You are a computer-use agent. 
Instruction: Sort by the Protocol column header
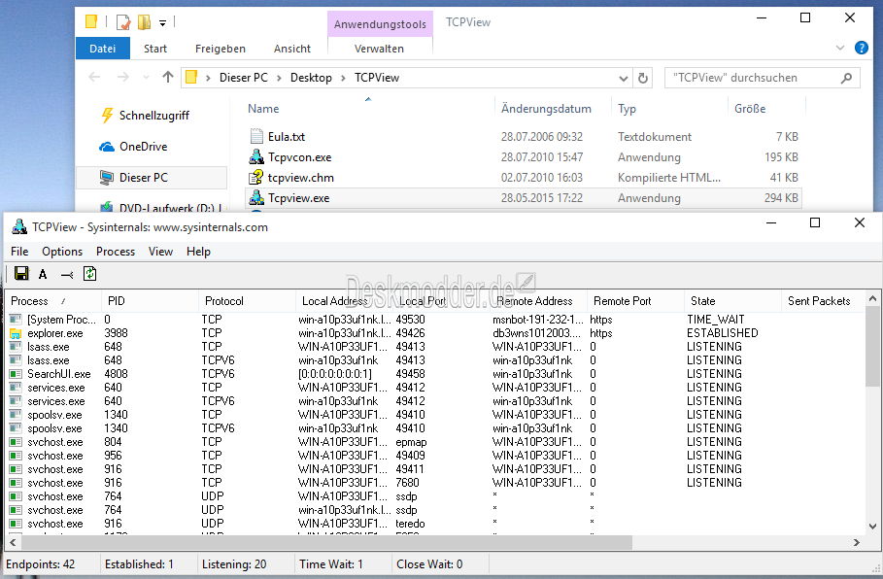click(x=247, y=301)
